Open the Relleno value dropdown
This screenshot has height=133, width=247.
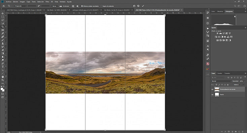click(x=245, y=85)
